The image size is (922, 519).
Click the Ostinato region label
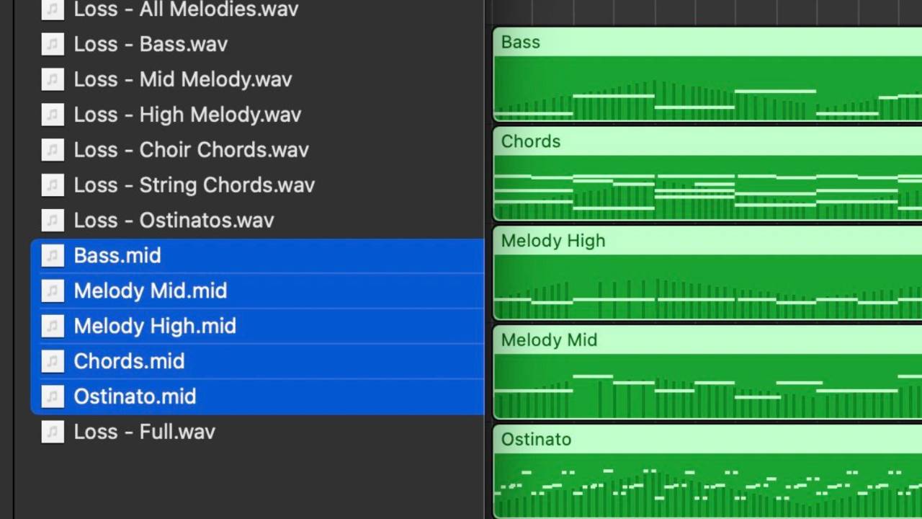[536, 439]
